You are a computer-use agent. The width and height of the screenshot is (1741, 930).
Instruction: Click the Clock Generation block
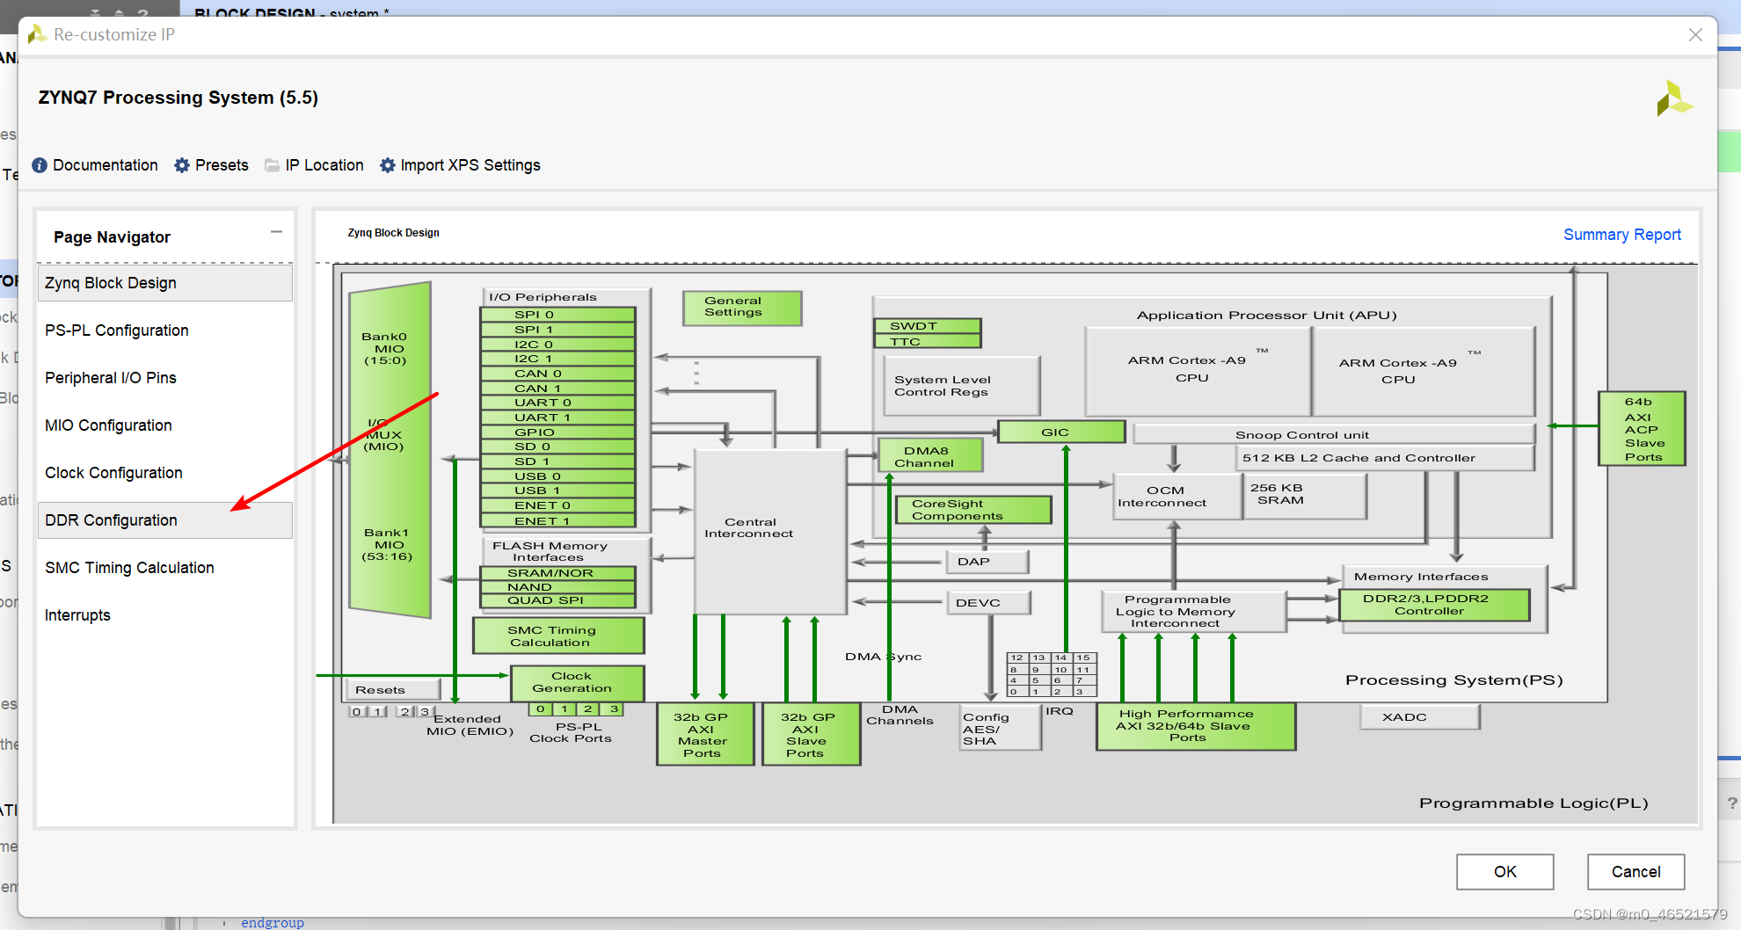coord(578,681)
